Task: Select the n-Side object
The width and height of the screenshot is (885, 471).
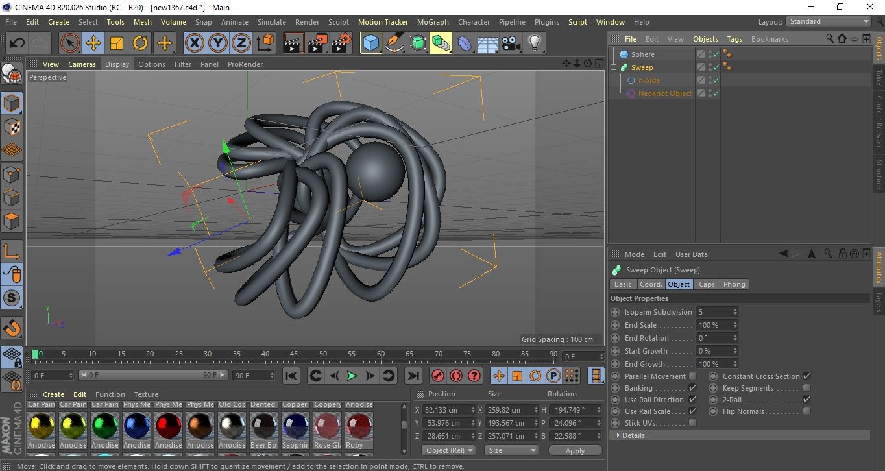Action: [x=649, y=80]
